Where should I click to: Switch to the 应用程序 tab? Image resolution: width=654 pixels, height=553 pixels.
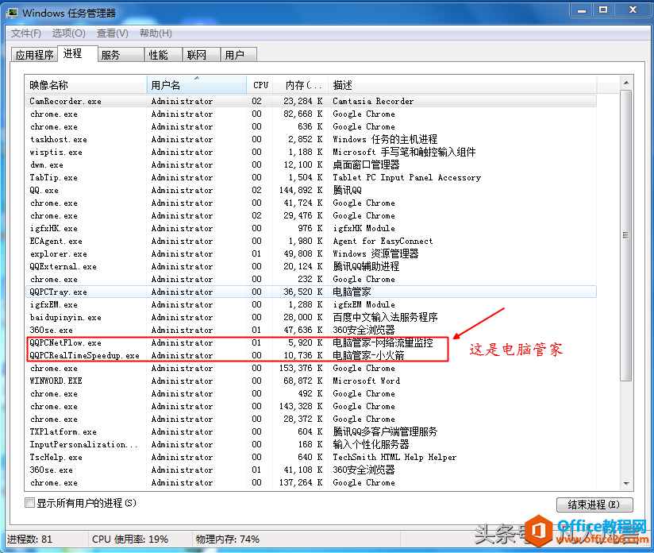35,55
